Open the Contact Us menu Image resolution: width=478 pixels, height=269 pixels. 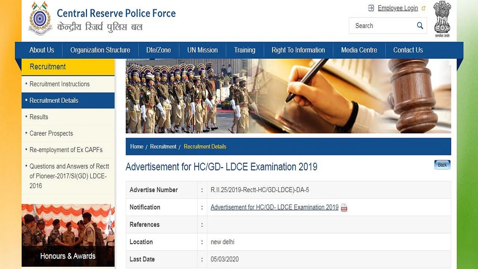[408, 50]
